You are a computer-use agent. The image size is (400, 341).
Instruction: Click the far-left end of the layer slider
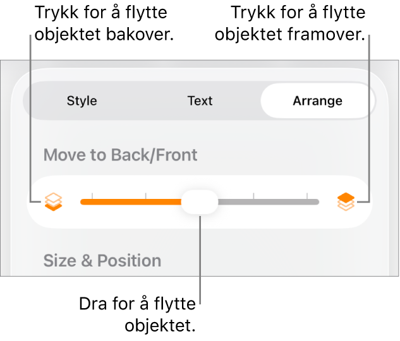click(x=82, y=202)
